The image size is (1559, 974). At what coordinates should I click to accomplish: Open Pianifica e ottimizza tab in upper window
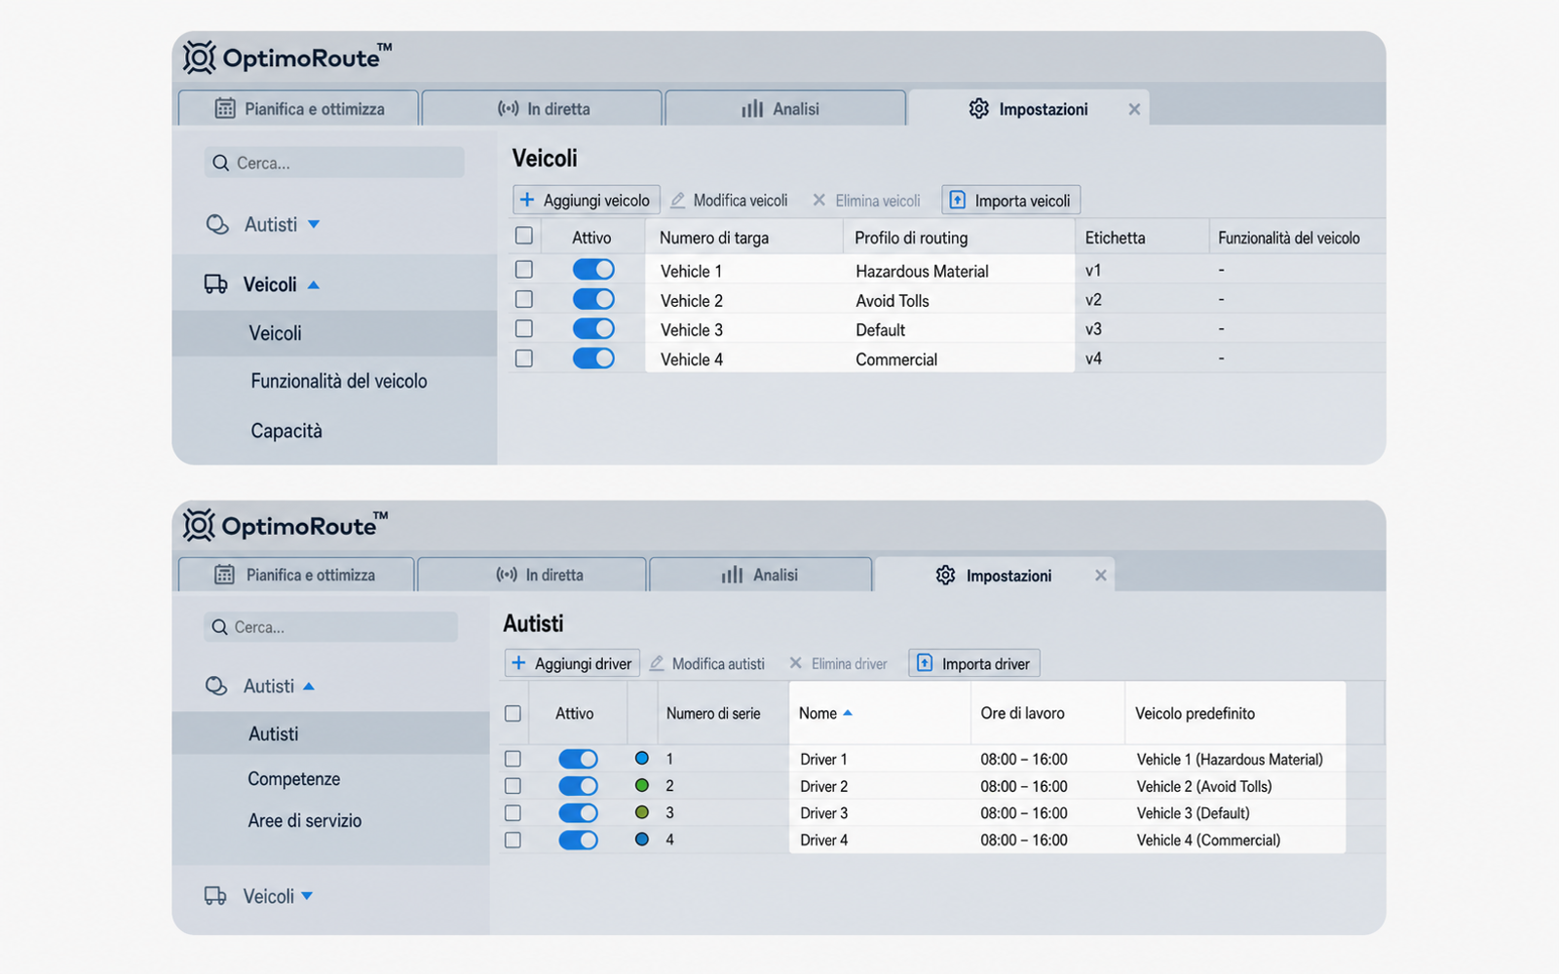pyautogui.click(x=298, y=108)
